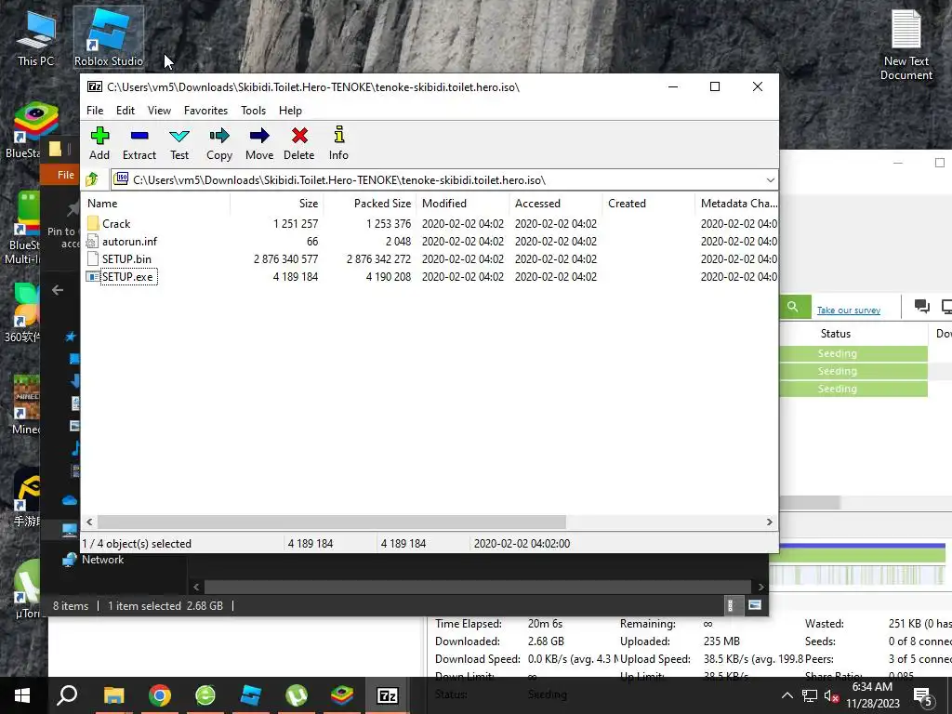Select the autorun.inf file icon
The height and width of the screenshot is (714, 952).
coord(93,241)
